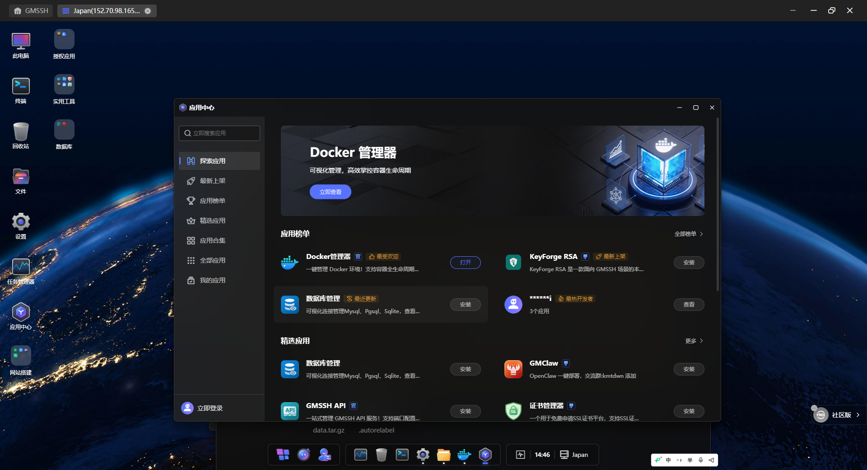
Task: Open the 实用工具 desktop folder
Action: pos(64,90)
